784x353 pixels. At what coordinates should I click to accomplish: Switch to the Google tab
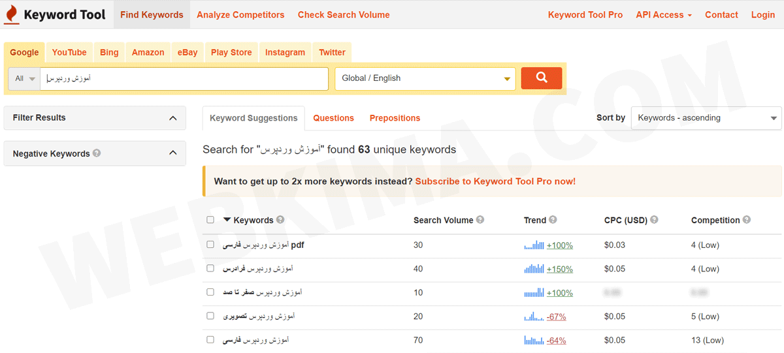25,52
